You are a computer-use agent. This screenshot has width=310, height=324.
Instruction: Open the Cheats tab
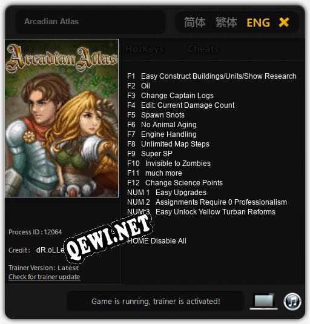click(x=203, y=49)
